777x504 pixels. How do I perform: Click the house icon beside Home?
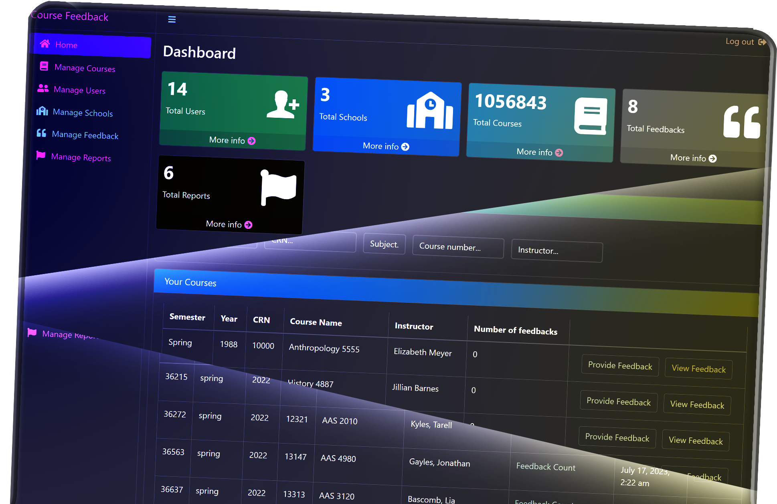click(x=45, y=44)
